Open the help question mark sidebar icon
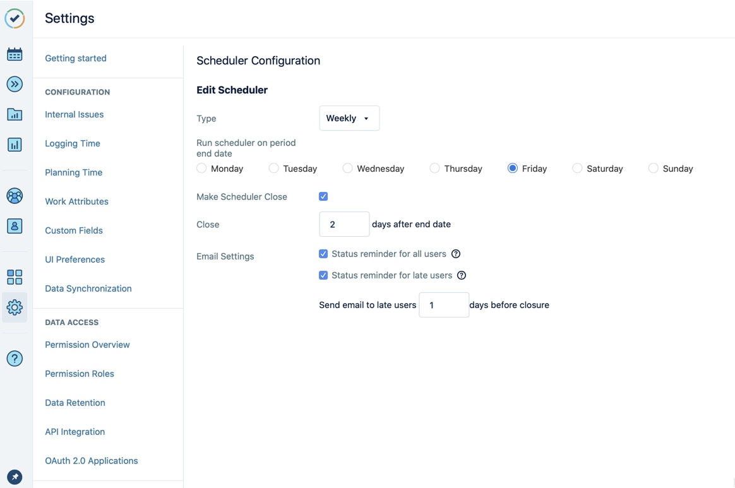Screen dimensions: 735x488 [x=15, y=359]
